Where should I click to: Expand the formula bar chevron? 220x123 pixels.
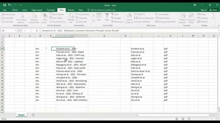point(219,30)
